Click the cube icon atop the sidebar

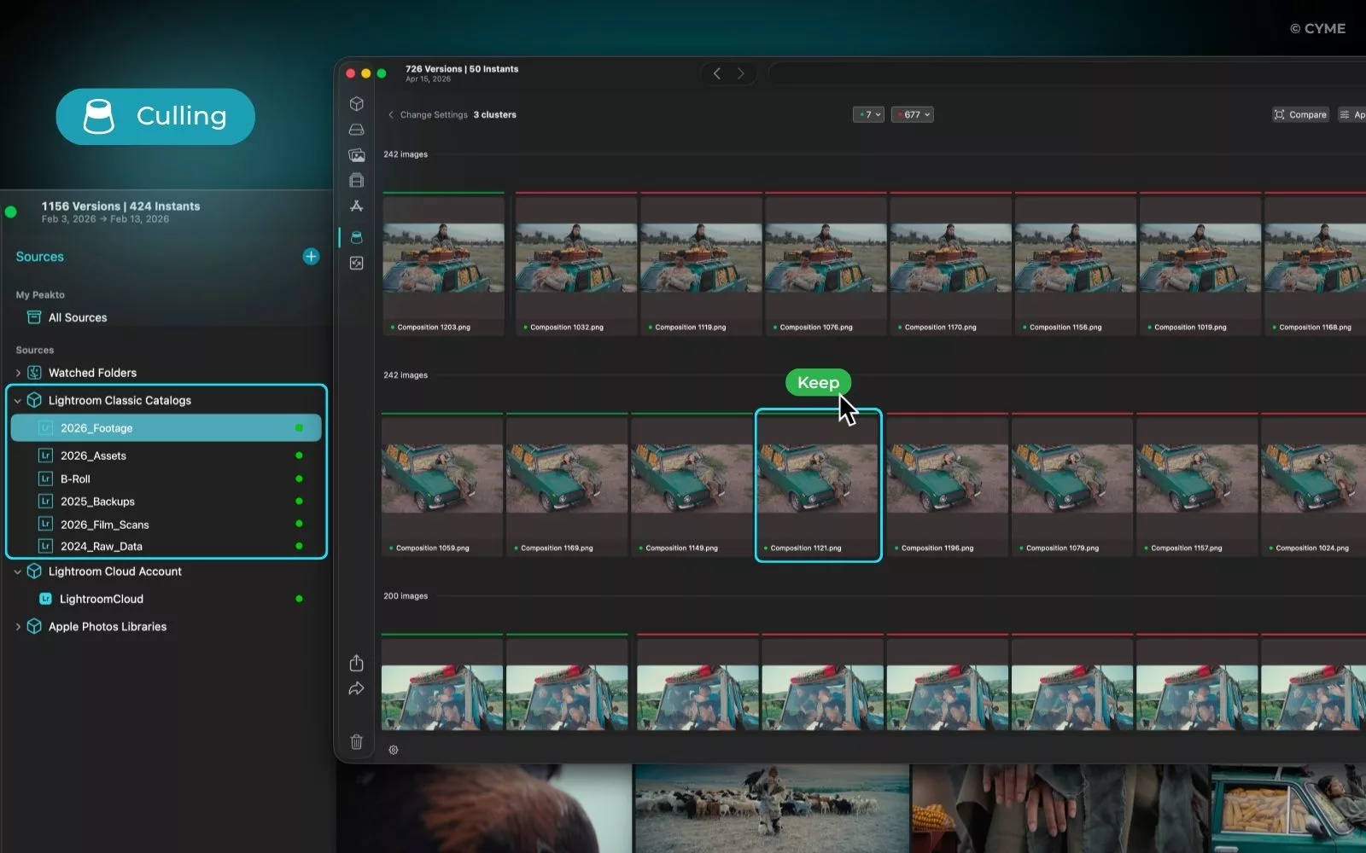(x=357, y=104)
